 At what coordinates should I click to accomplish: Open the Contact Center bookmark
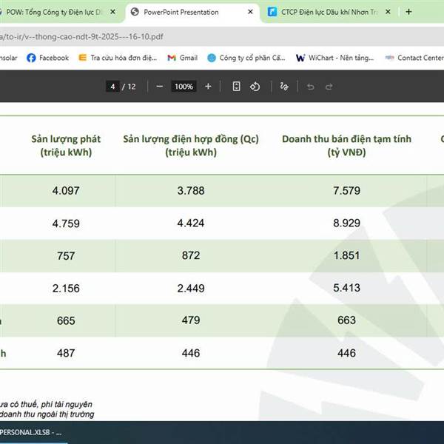coord(414,58)
